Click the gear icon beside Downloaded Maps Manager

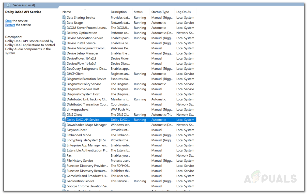[x=64, y=125]
